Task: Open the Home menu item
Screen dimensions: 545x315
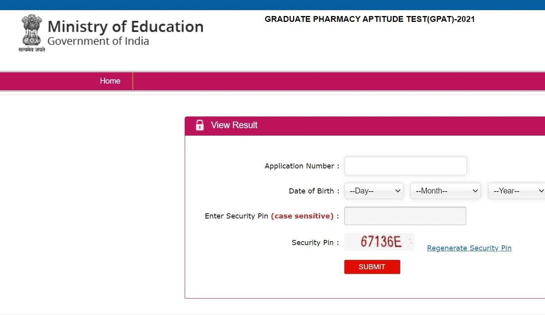Action: 110,81
